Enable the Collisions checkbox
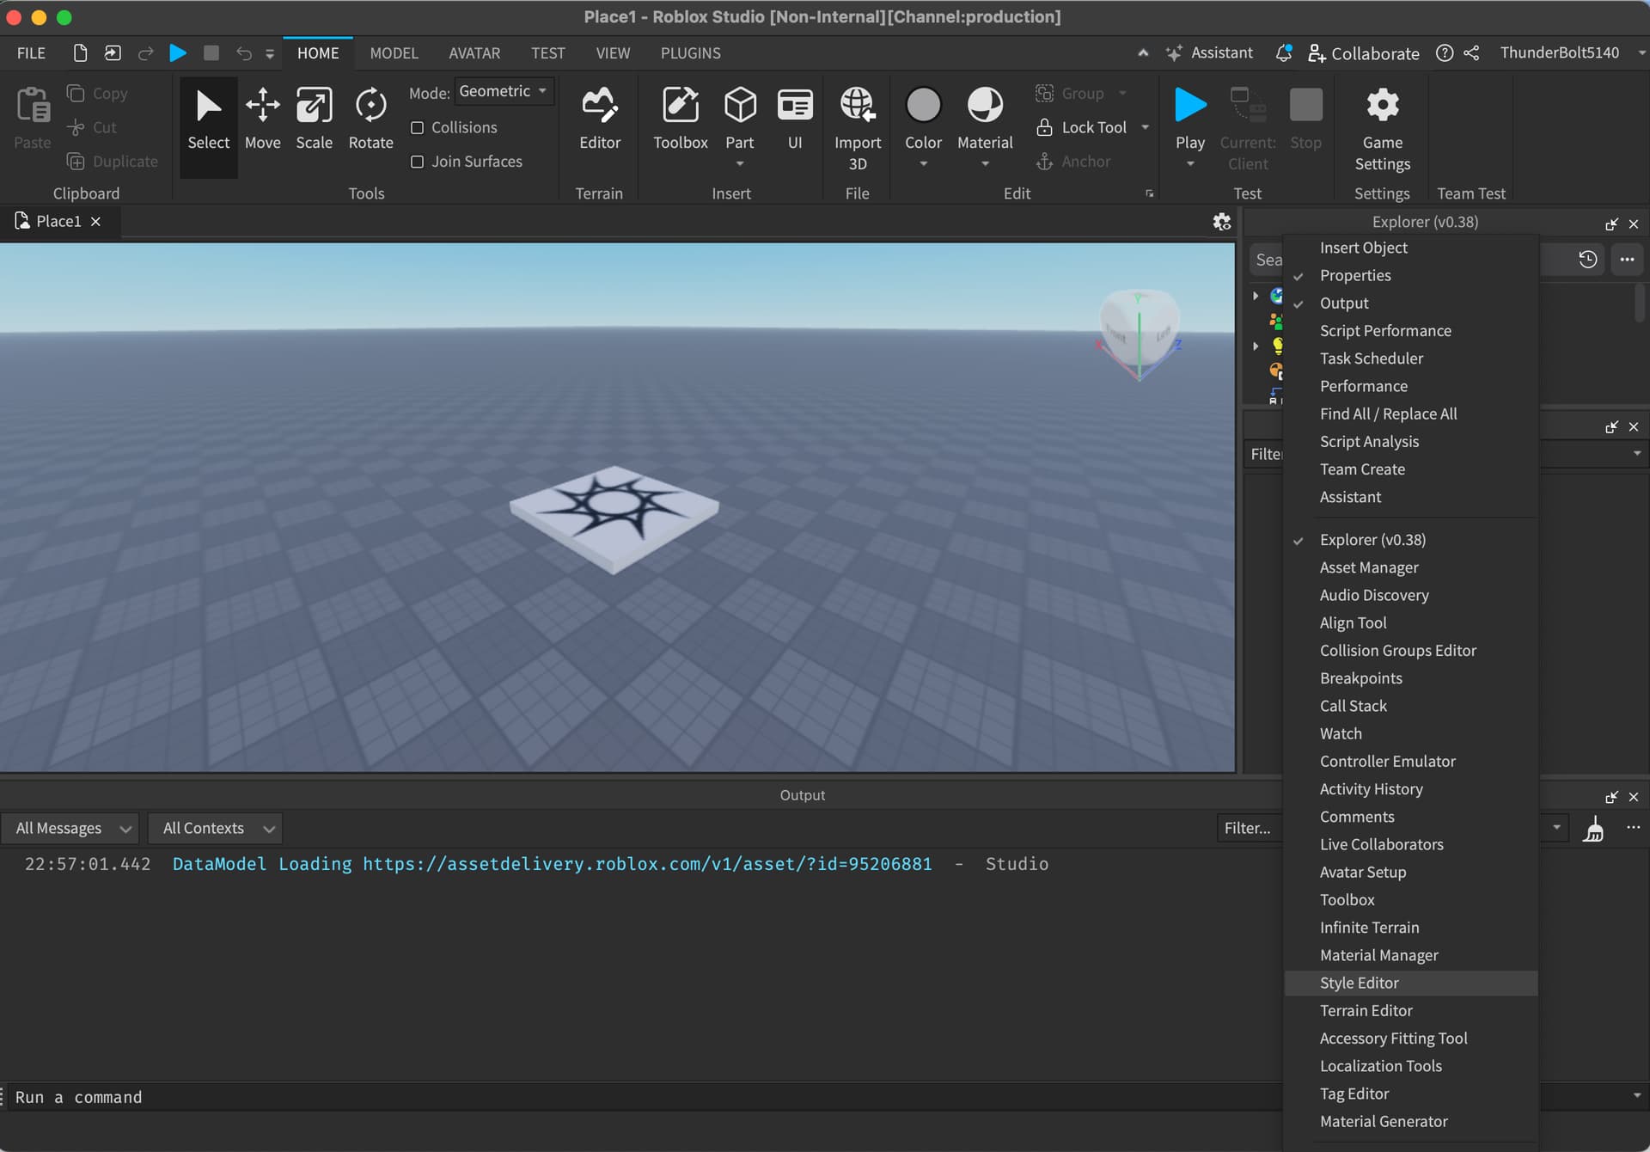 [418, 128]
